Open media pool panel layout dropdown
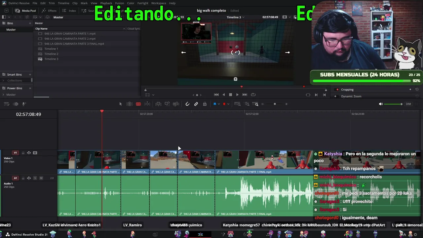 [x=10, y=17]
